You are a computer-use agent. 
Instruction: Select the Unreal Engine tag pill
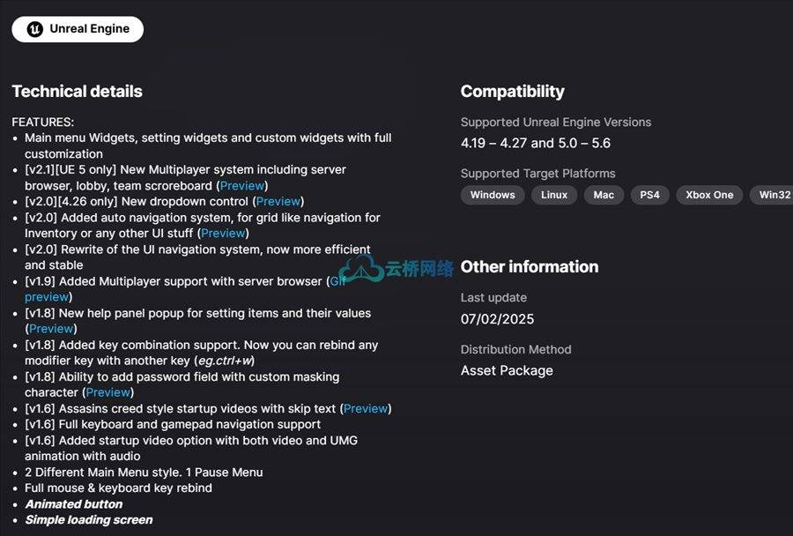coord(78,29)
